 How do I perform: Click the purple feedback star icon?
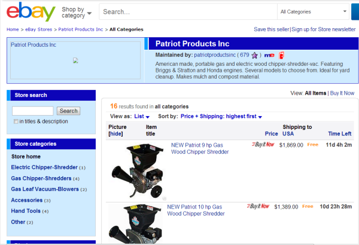pyautogui.click(x=254, y=55)
